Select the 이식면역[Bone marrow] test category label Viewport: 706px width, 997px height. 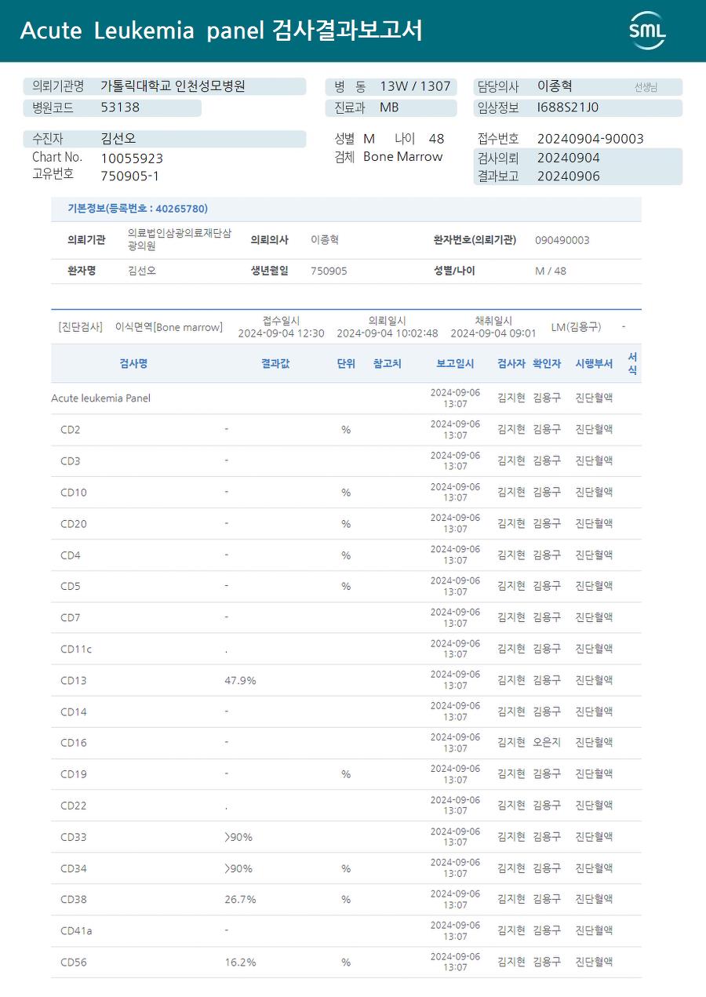[x=169, y=327]
